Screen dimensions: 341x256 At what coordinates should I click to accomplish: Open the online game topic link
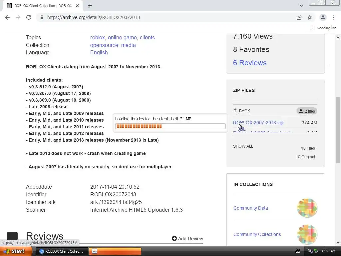122,37
